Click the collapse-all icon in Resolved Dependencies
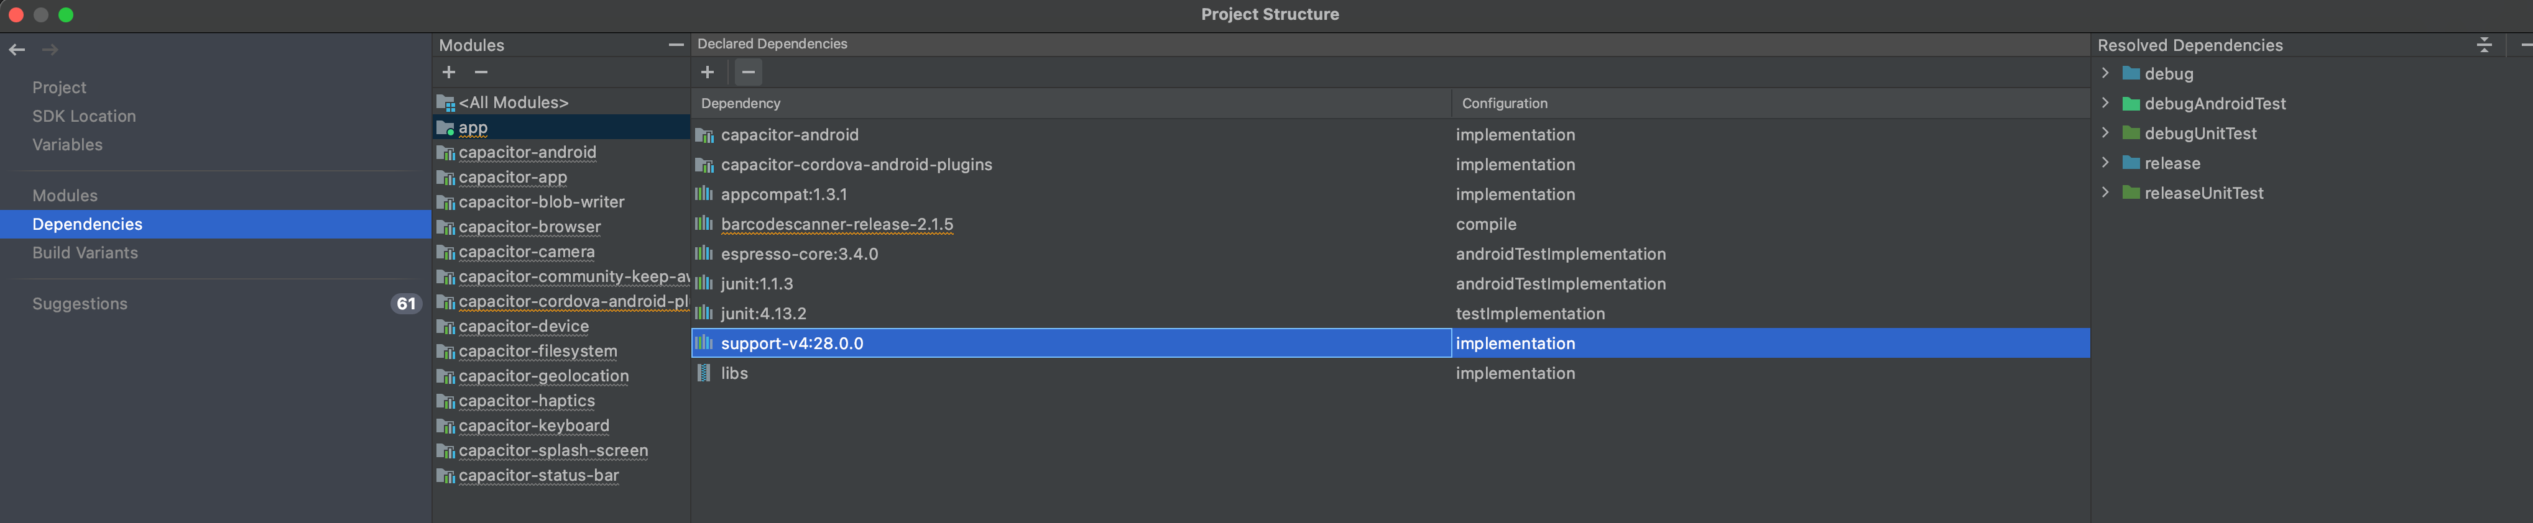 (2484, 45)
